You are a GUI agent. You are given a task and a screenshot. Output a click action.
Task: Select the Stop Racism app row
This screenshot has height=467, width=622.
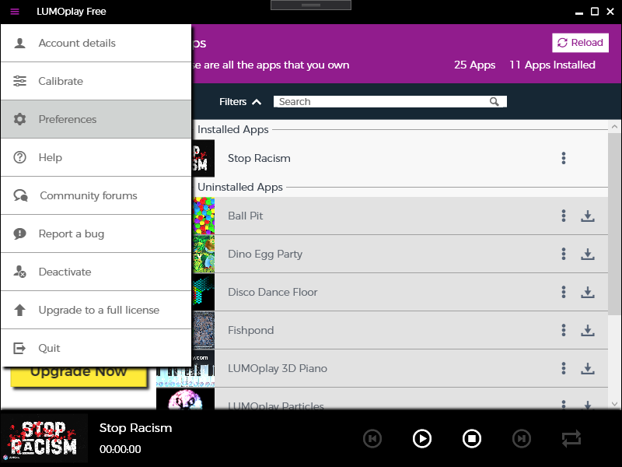(x=400, y=158)
